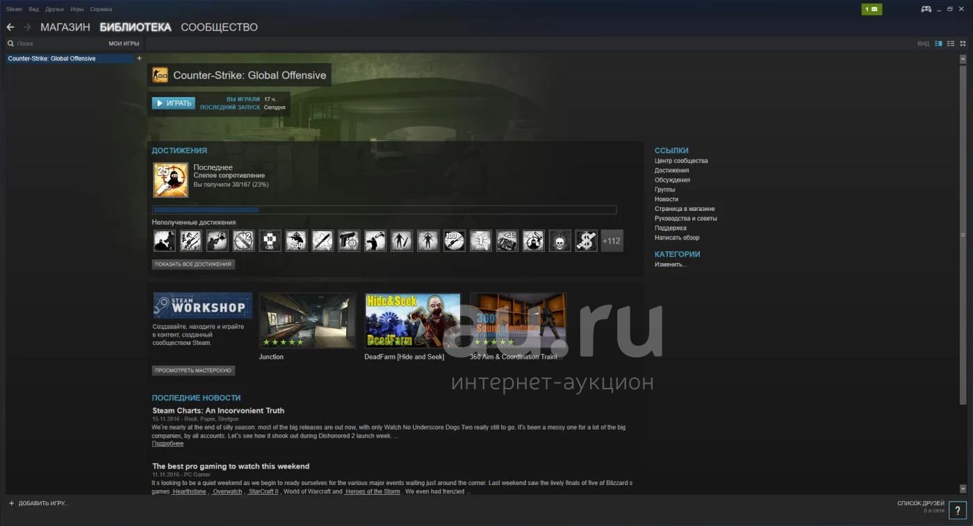Click 'Изменить...' under КАТЕГОРИИ
The width and height of the screenshot is (973, 526).
point(671,264)
